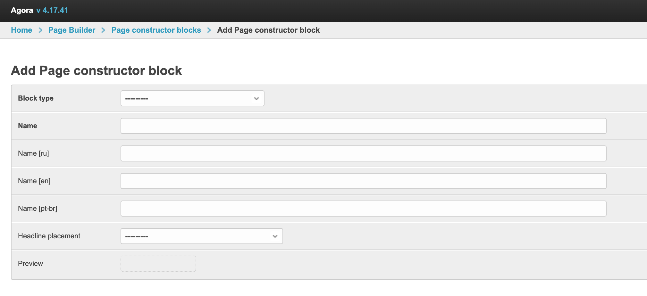Click the Preview field label
Viewport: 647px width, 296px height.
click(30, 264)
